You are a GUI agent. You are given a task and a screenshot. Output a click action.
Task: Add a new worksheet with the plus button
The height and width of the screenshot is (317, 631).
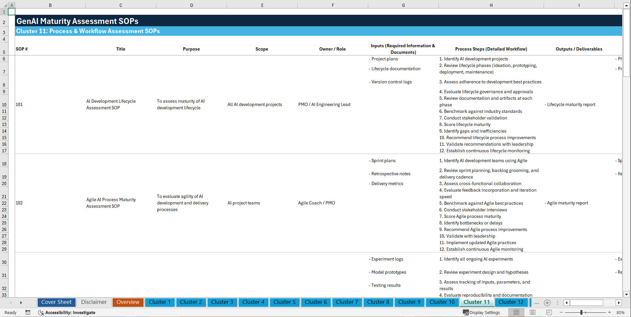point(547,303)
